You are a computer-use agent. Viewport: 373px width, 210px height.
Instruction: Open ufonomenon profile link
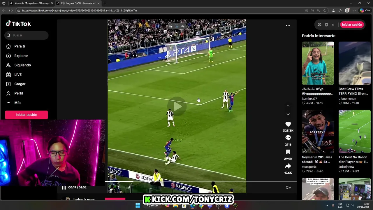point(347,99)
